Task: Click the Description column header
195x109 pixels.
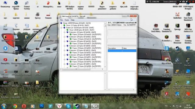Action: 115,48
